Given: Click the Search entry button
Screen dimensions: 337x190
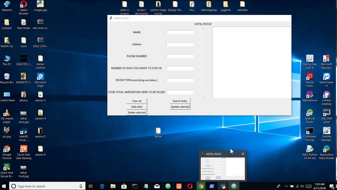Looking at the screenshot, I should tap(180, 101).
